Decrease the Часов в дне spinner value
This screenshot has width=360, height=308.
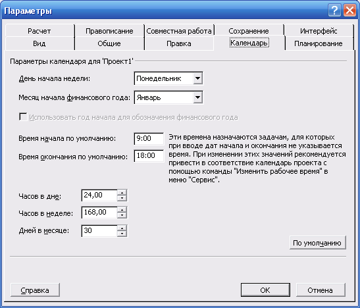point(122,198)
